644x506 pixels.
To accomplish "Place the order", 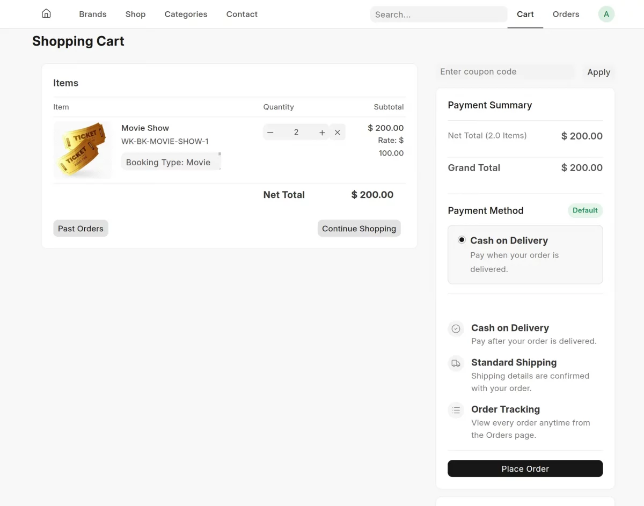I will [525, 468].
